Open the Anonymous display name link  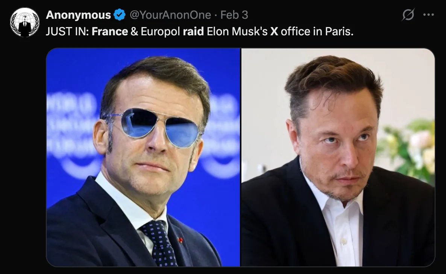tap(78, 15)
